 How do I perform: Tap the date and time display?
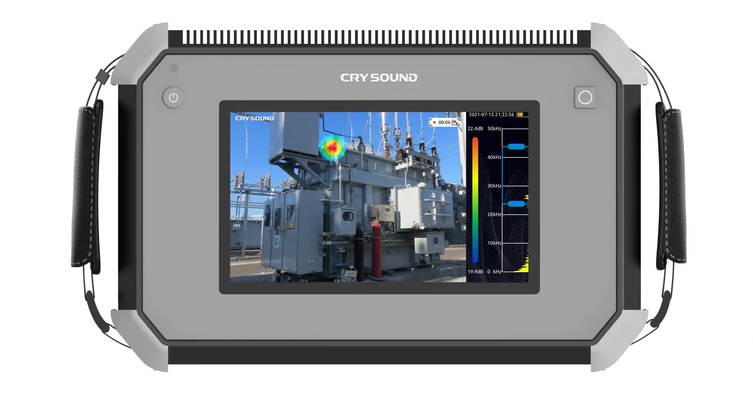[491, 114]
